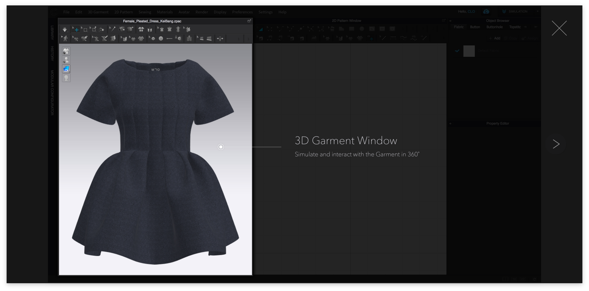Image resolution: width=589 pixels, height=291 pixels.
Task: Click the tutorial hotspot circle marker
Action: (221, 147)
